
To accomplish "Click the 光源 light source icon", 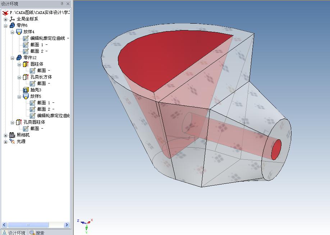I will [12, 142].
